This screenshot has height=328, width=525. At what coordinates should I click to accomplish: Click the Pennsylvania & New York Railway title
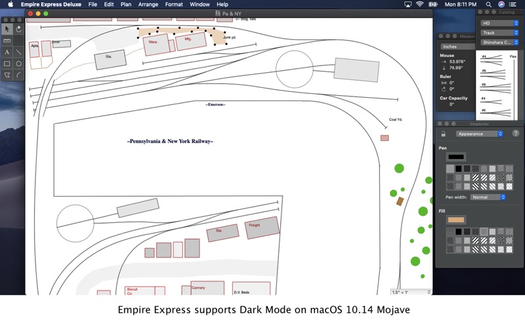(170, 141)
